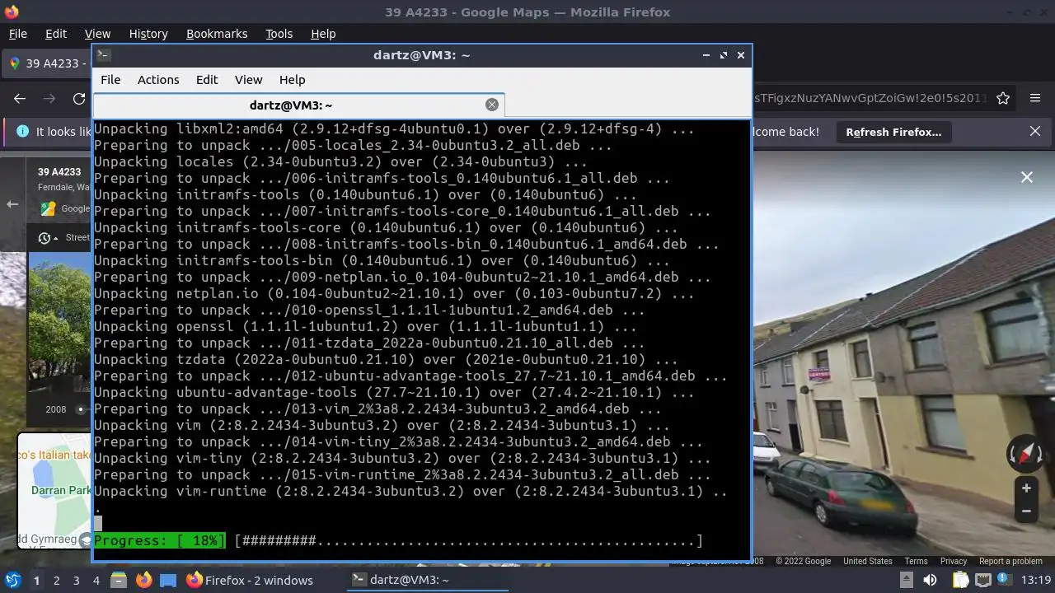
Task: Open the file manager from taskbar
Action: 118,580
